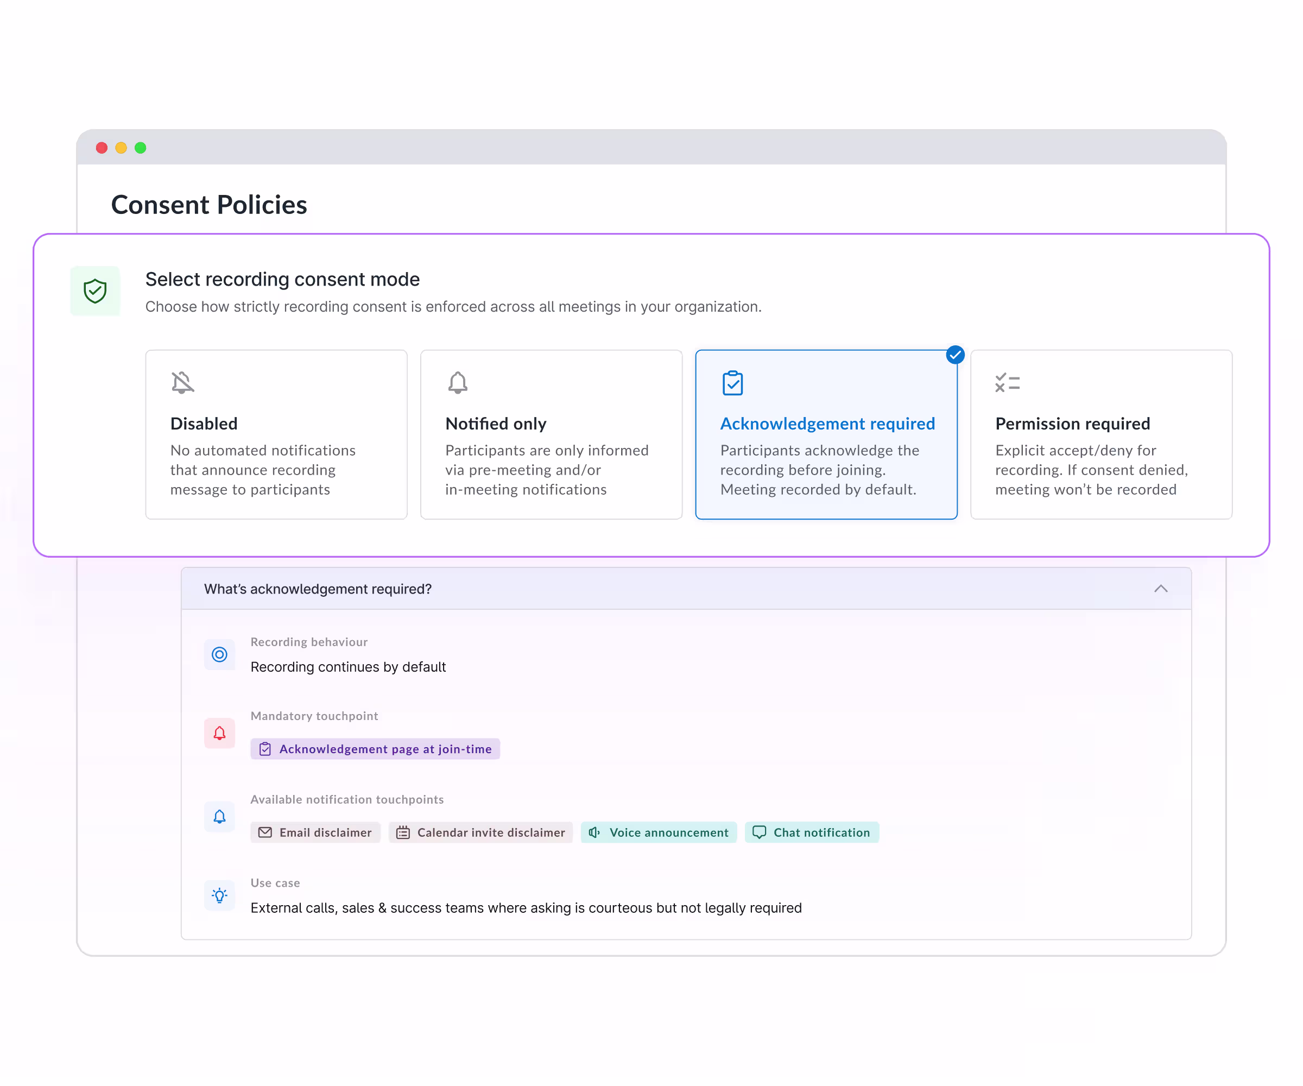The height and width of the screenshot is (1086, 1303).
Task: Click the bell icon on Notified only
Action: 458,383
